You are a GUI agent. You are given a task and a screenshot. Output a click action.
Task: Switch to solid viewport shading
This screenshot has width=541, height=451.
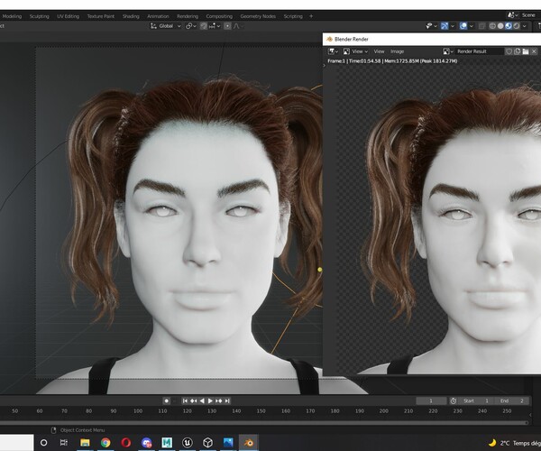[x=500, y=26]
